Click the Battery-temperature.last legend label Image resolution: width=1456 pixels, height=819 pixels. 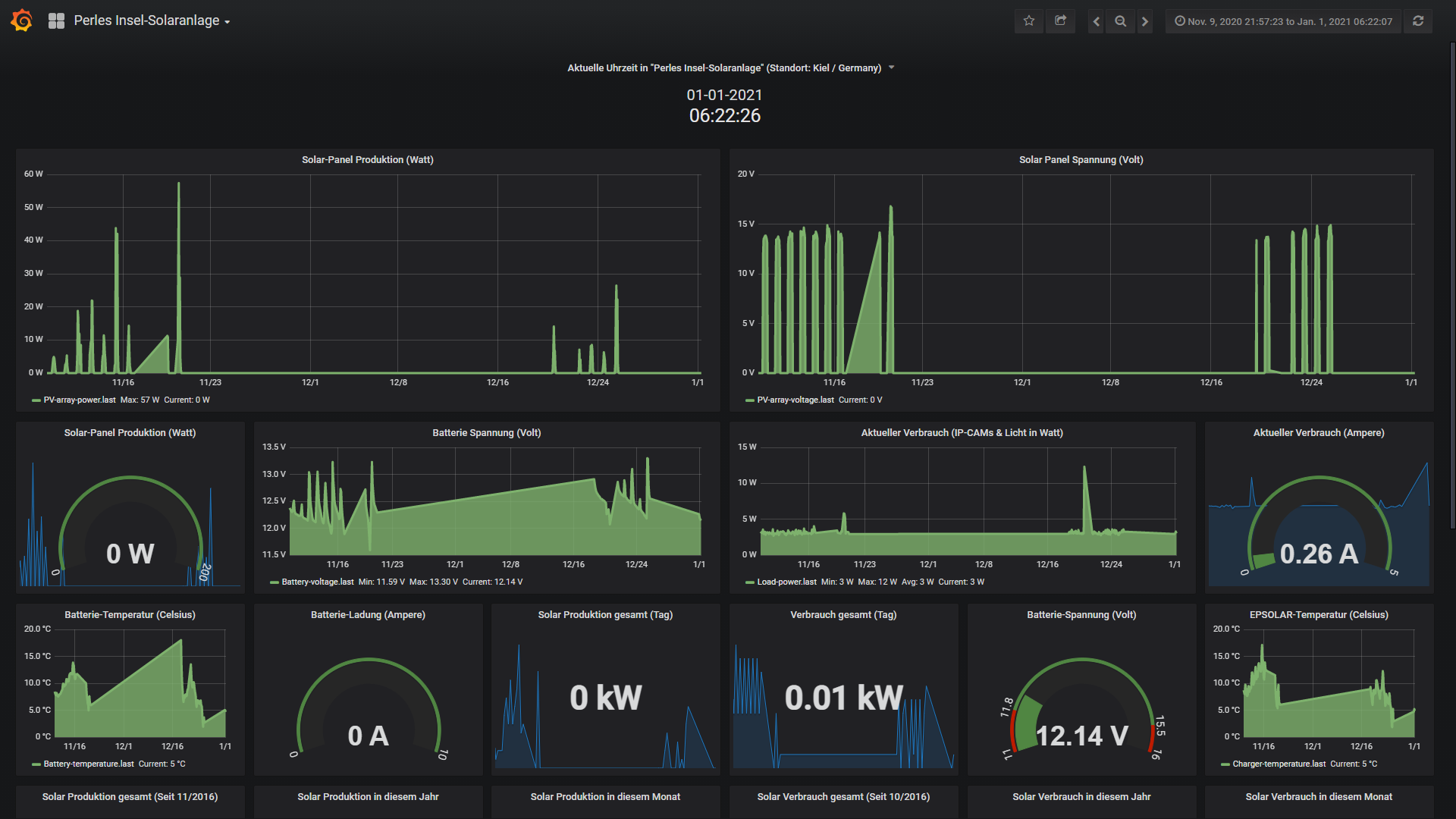click(x=88, y=764)
